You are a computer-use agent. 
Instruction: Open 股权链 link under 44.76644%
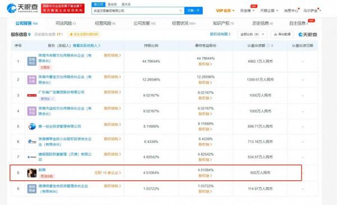pos(205,64)
